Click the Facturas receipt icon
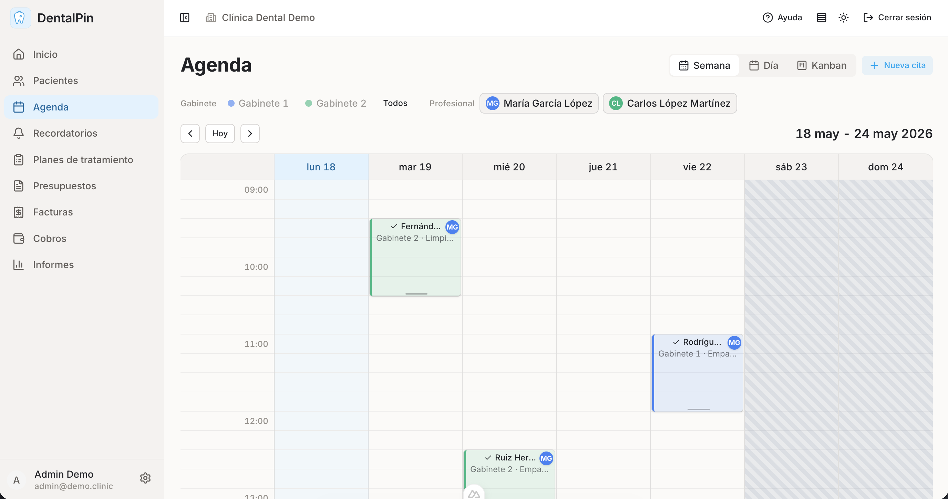Image resolution: width=948 pixels, height=499 pixels. (x=18, y=212)
